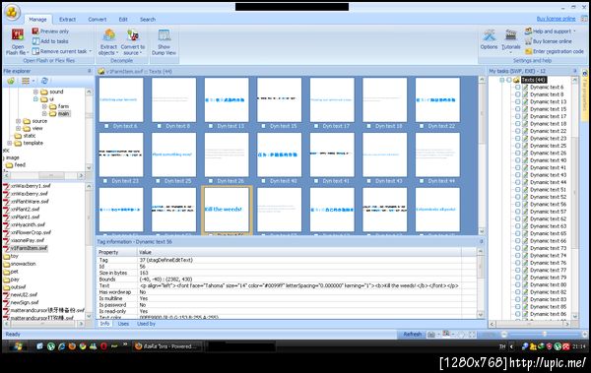Click the application orb button at top left
This screenshot has height=373, width=591.
[x=13, y=13]
